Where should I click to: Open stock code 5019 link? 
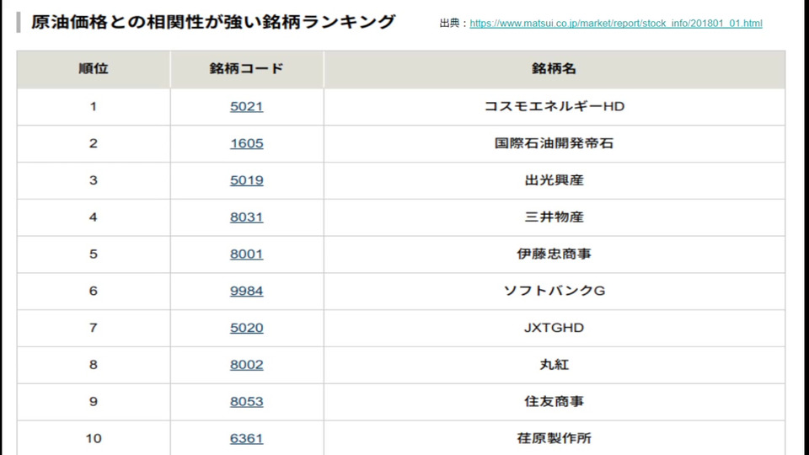click(247, 180)
